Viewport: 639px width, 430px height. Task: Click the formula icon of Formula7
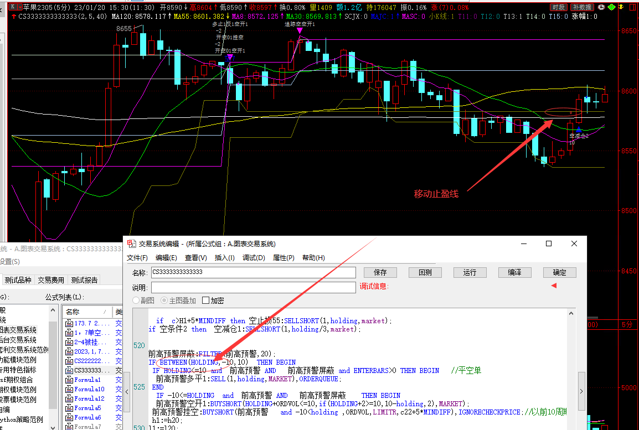coord(69,426)
